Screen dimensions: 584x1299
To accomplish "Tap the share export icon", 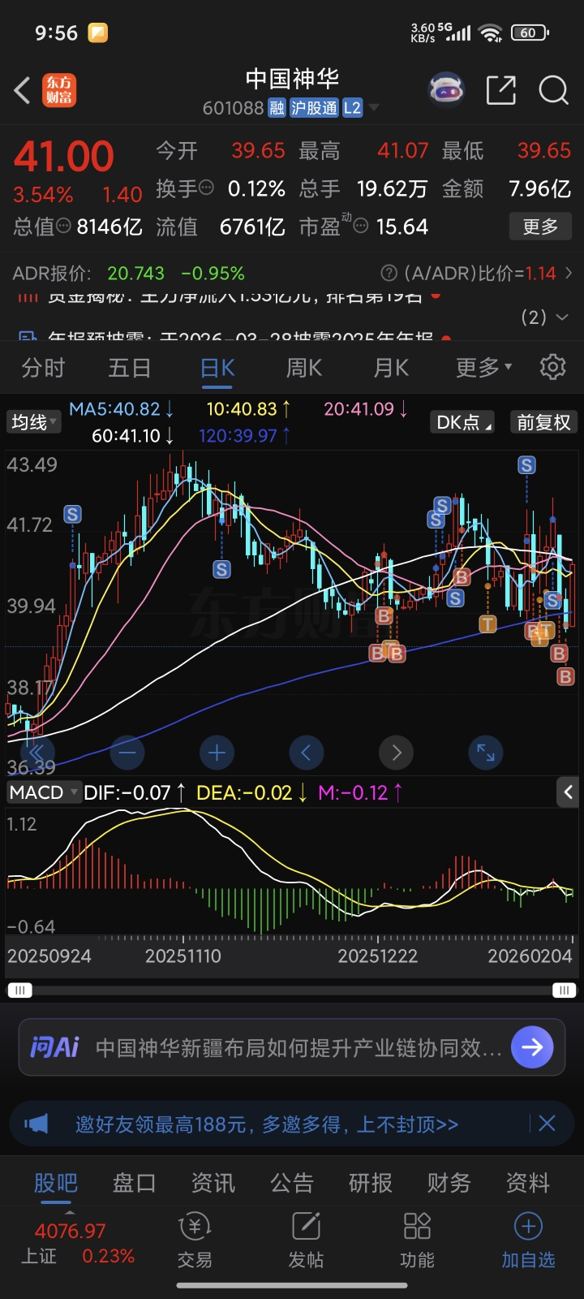I will 501,90.
